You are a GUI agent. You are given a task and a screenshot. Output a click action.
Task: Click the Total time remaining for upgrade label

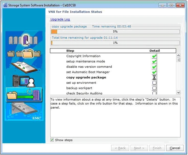click(85, 38)
